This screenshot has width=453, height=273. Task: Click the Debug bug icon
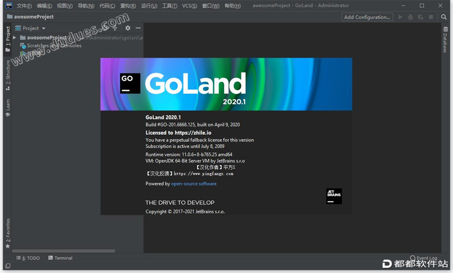pyautogui.click(x=410, y=17)
